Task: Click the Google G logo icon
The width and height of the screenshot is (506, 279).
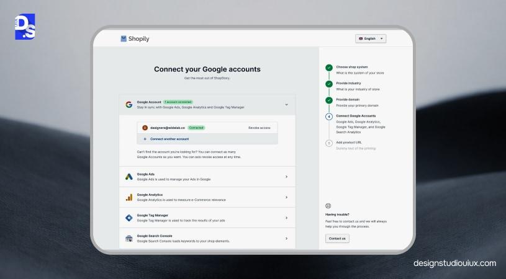Action: 129,105
